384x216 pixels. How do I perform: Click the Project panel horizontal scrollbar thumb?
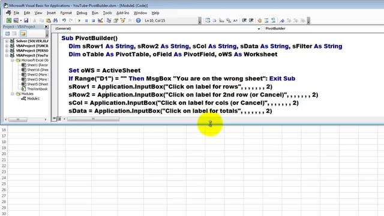[18, 119]
